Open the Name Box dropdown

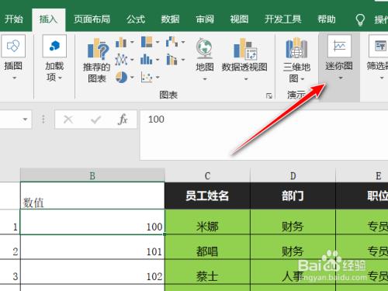(x=25, y=120)
